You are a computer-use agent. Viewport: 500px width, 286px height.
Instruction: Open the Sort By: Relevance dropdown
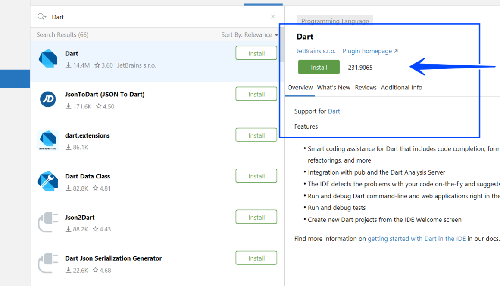[250, 35]
